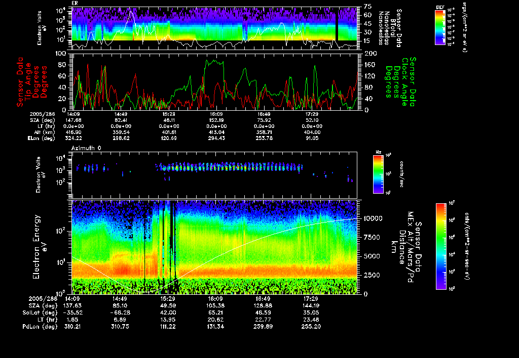The image size is (519, 358).
Task: Click the 'PdLon (deg)' row label
Action: 40,327
